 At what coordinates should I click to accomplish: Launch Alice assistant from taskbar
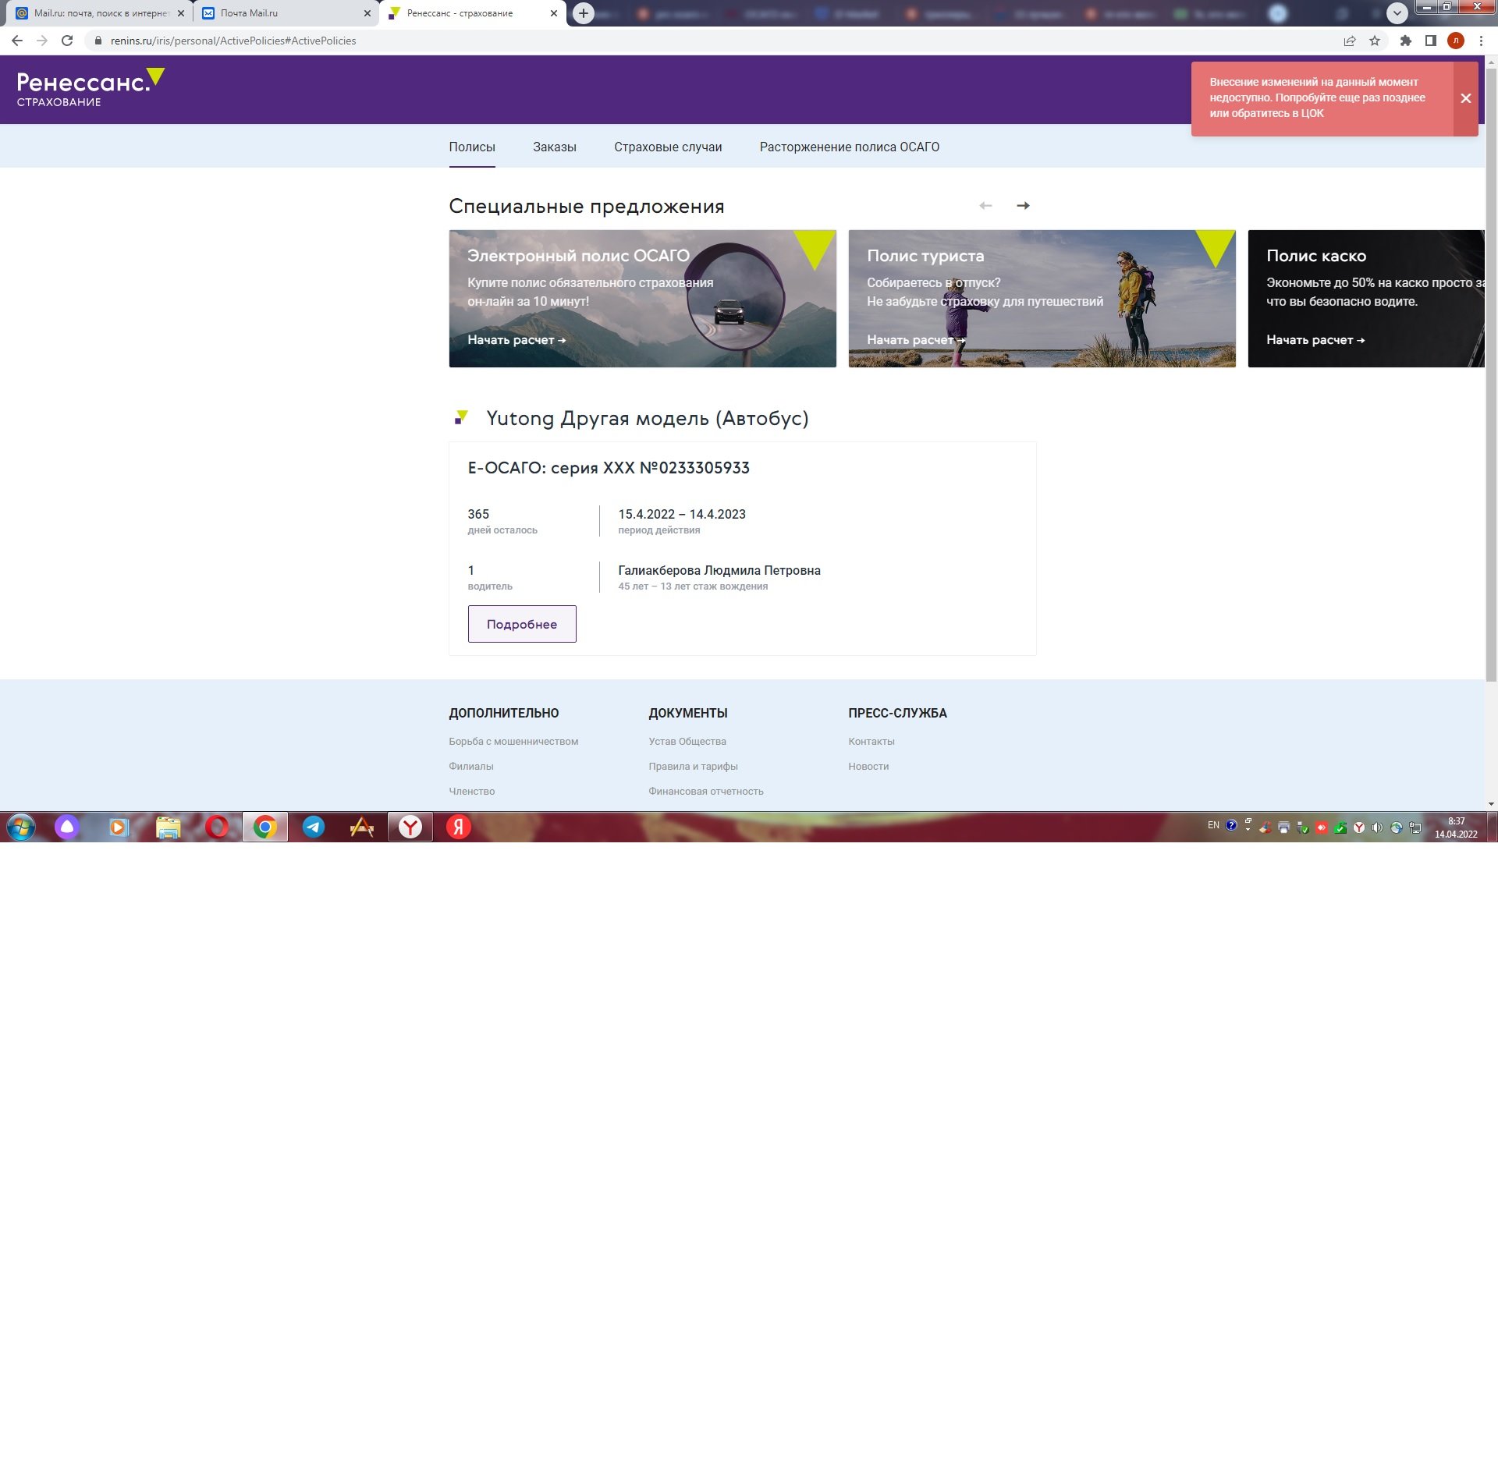click(67, 827)
